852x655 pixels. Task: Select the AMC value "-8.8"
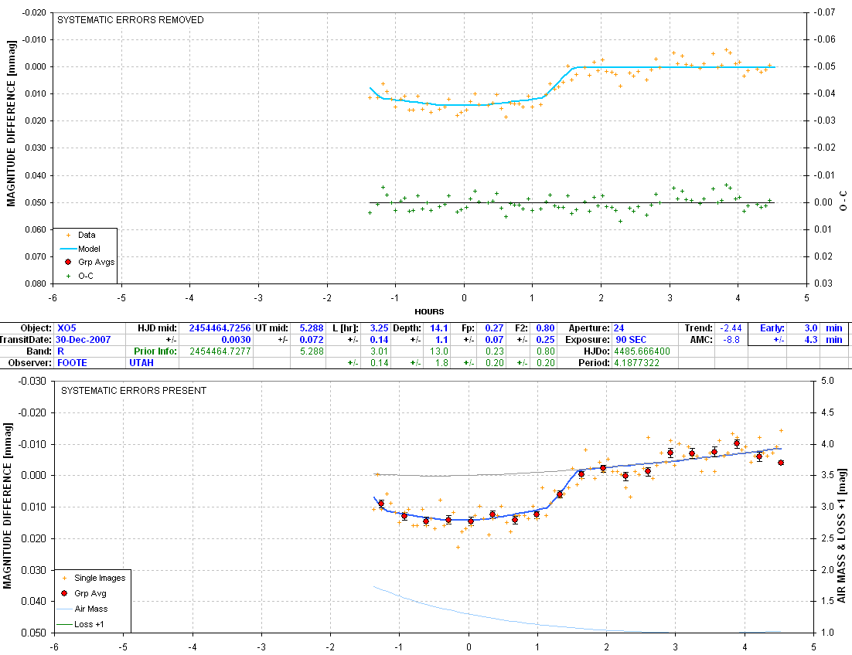733,340
